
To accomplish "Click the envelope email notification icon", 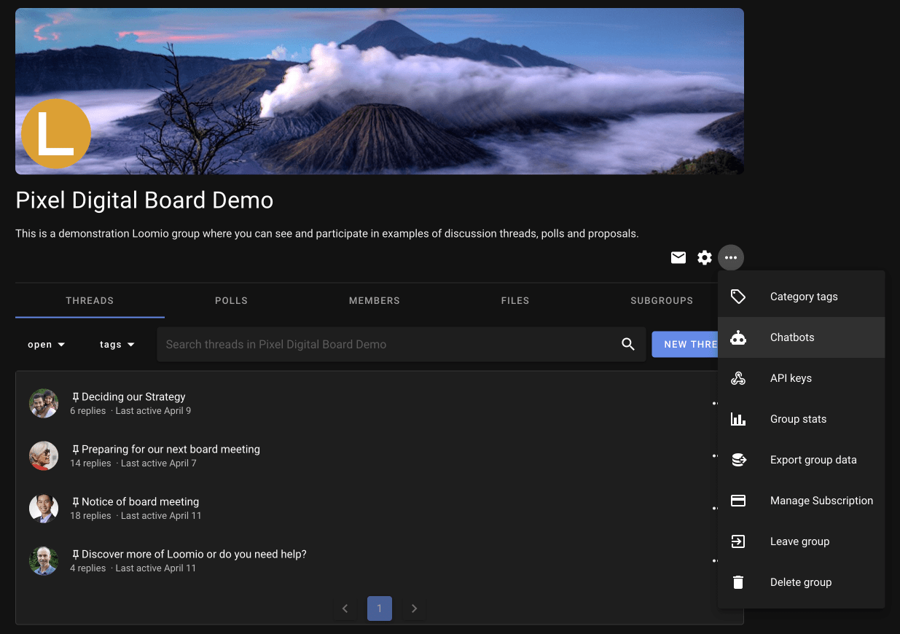I will pos(678,257).
